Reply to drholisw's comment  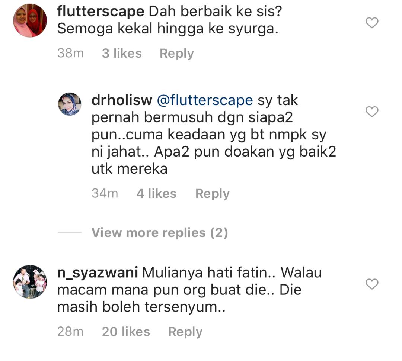pyautogui.click(x=212, y=194)
